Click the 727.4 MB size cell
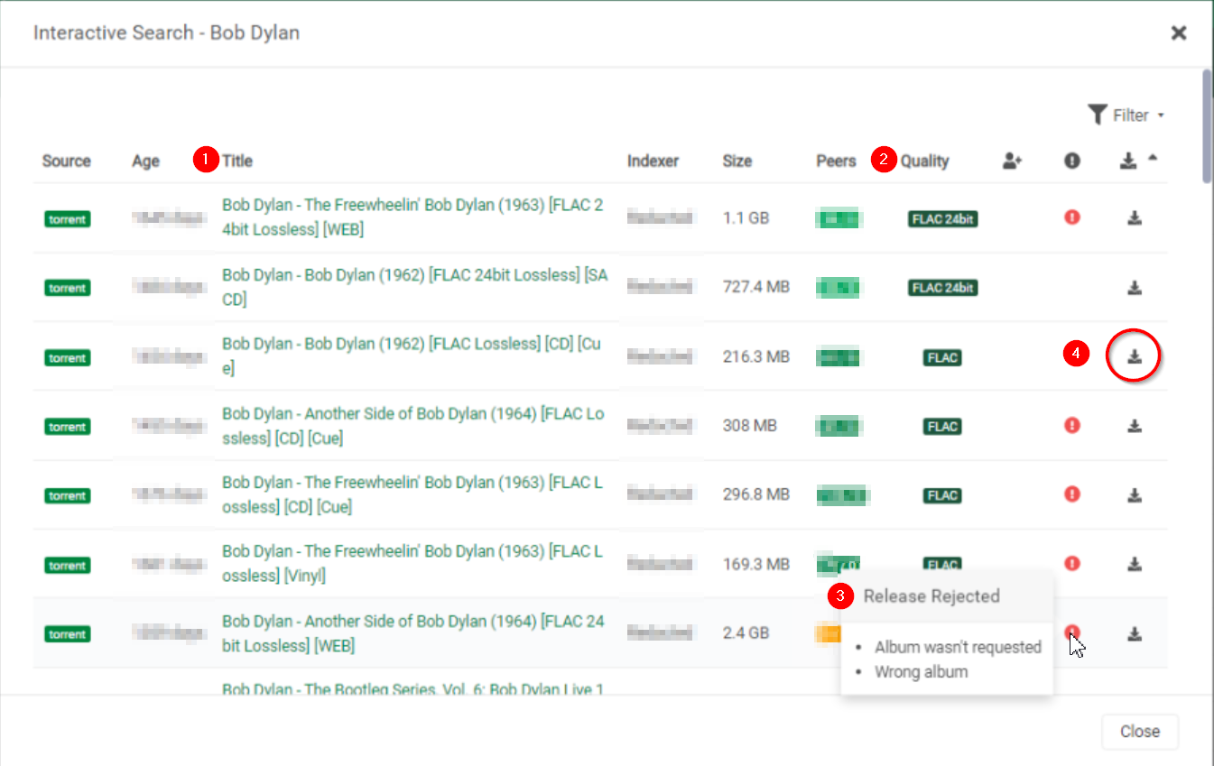 pyautogui.click(x=755, y=287)
